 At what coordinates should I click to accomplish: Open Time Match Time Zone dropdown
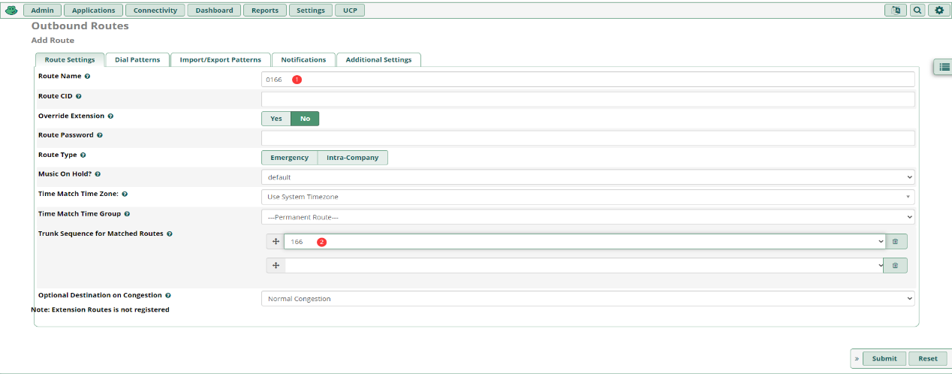pos(588,197)
